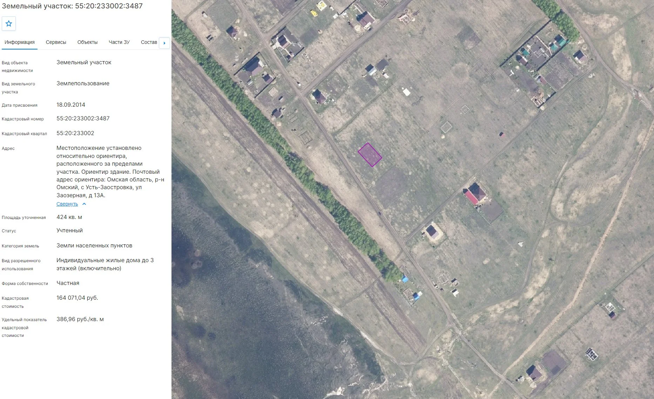Click the red-roofed house on the map
The image size is (654, 399).
pos(474,194)
